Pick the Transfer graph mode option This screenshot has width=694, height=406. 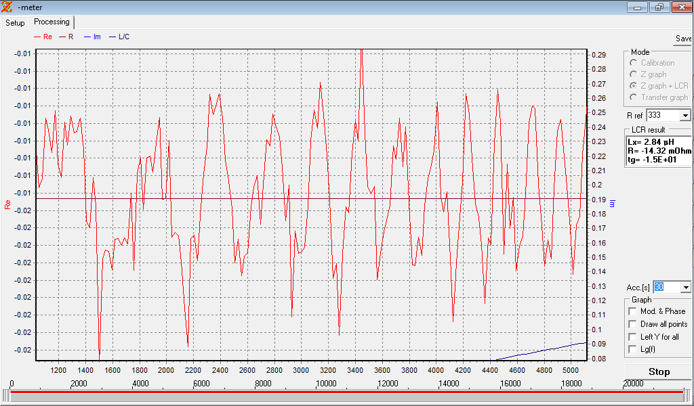(634, 97)
